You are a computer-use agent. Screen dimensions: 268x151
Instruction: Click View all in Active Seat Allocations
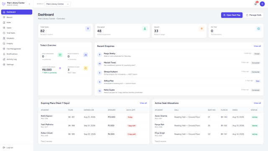[x=257, y=103]
